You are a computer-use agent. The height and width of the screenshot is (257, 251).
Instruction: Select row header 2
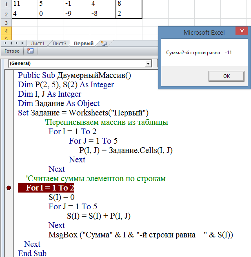click(x=6, y=14)
